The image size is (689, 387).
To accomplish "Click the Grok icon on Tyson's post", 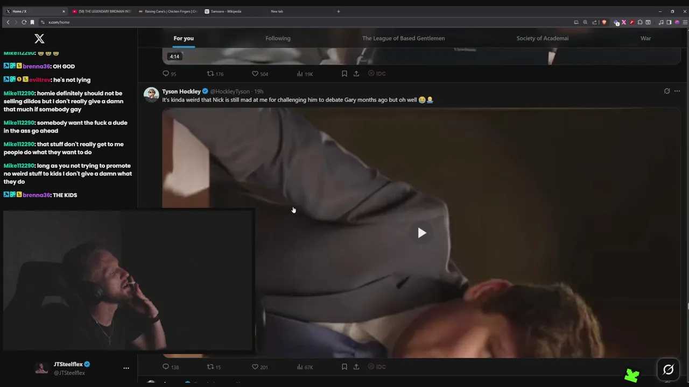I will click(x=667, y=91).
